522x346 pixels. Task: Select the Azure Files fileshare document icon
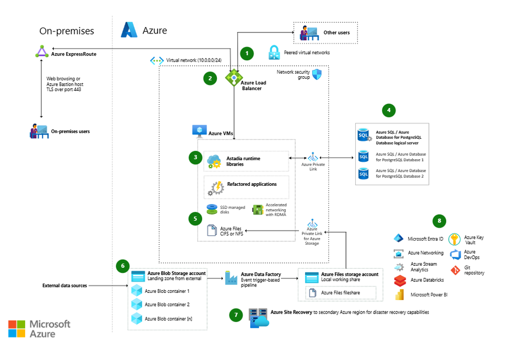pyautogui.click(x=312, y=292)
